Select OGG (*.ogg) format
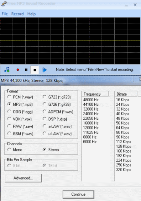Viewport: 141px width, 201px height. pos(20,112)
